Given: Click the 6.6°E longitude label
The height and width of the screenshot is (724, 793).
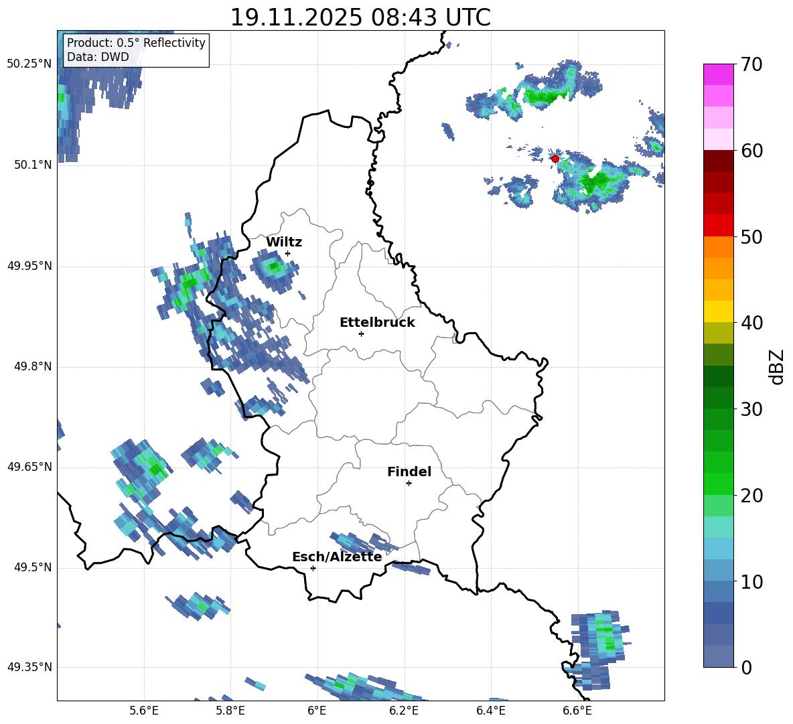Looking at the screenshot, I should [x=577, y=711].
